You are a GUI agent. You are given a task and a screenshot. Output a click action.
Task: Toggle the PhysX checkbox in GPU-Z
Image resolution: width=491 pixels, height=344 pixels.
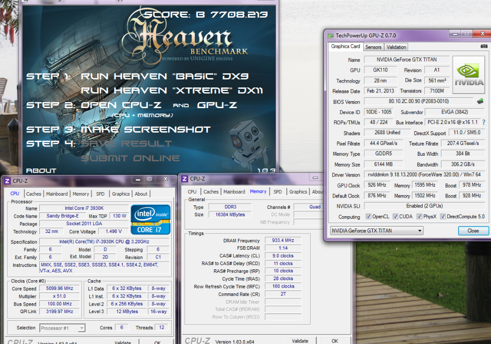[420, 217]
